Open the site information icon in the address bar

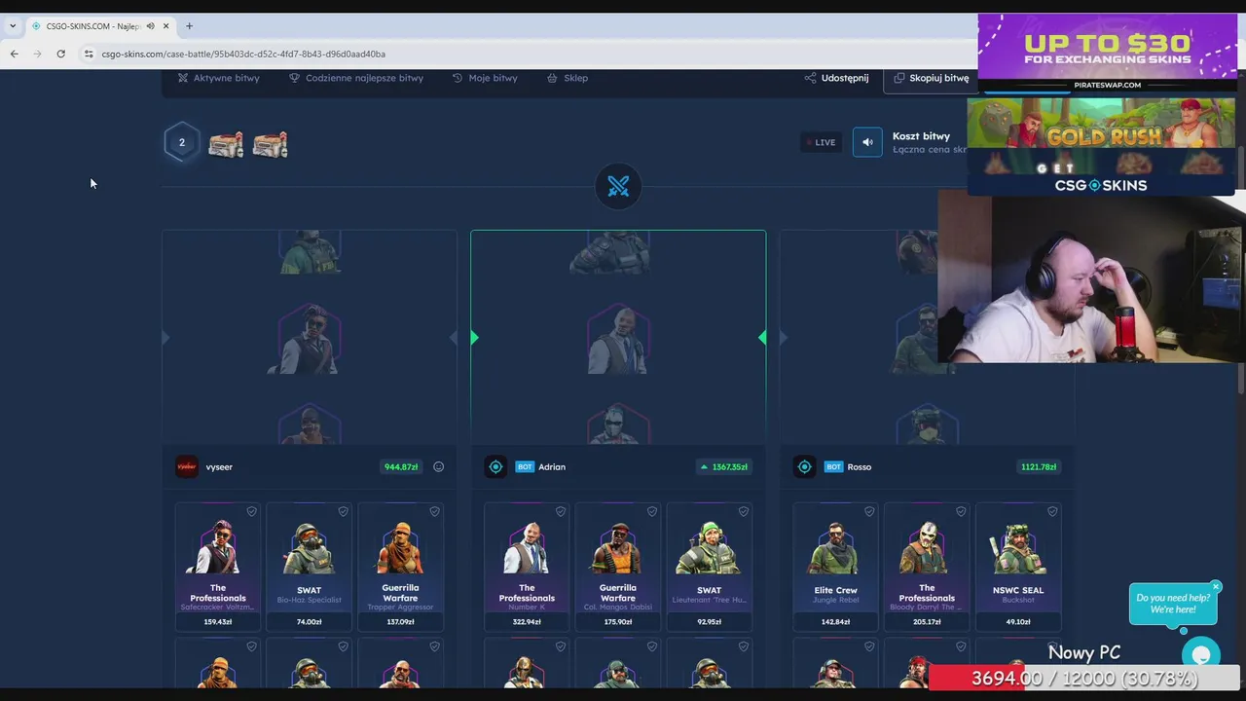click(89, 54)
